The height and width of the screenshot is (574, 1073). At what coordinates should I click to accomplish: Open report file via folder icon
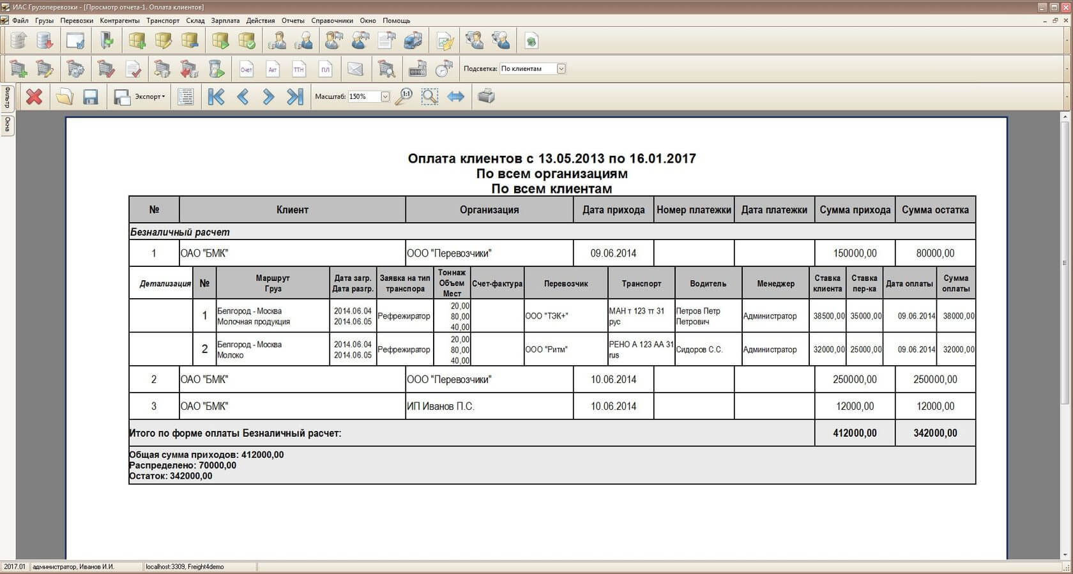[64, 96]
